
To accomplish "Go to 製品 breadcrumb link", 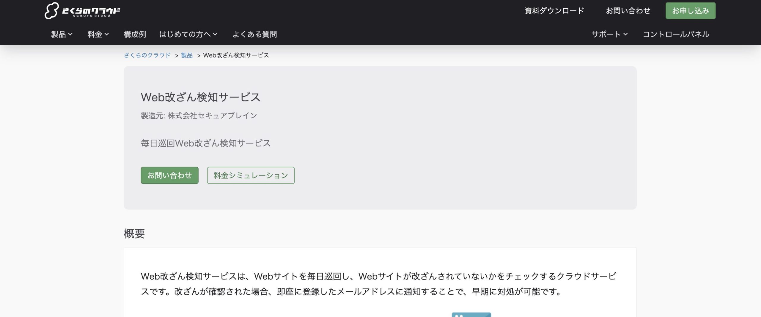I will tap(187, 55).
